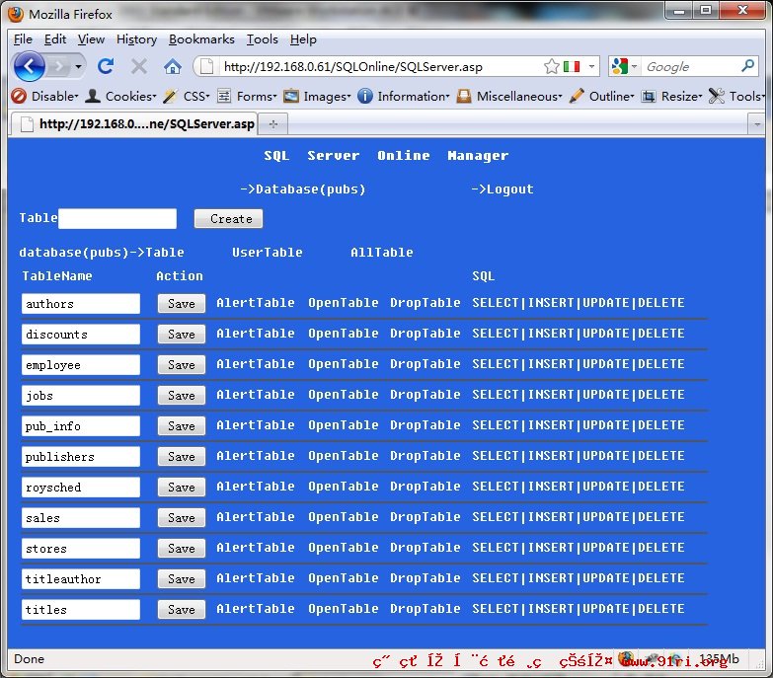Screen dimensions: 773x678
Task: Click the CSS pencil icon
Action: [170, 96]
